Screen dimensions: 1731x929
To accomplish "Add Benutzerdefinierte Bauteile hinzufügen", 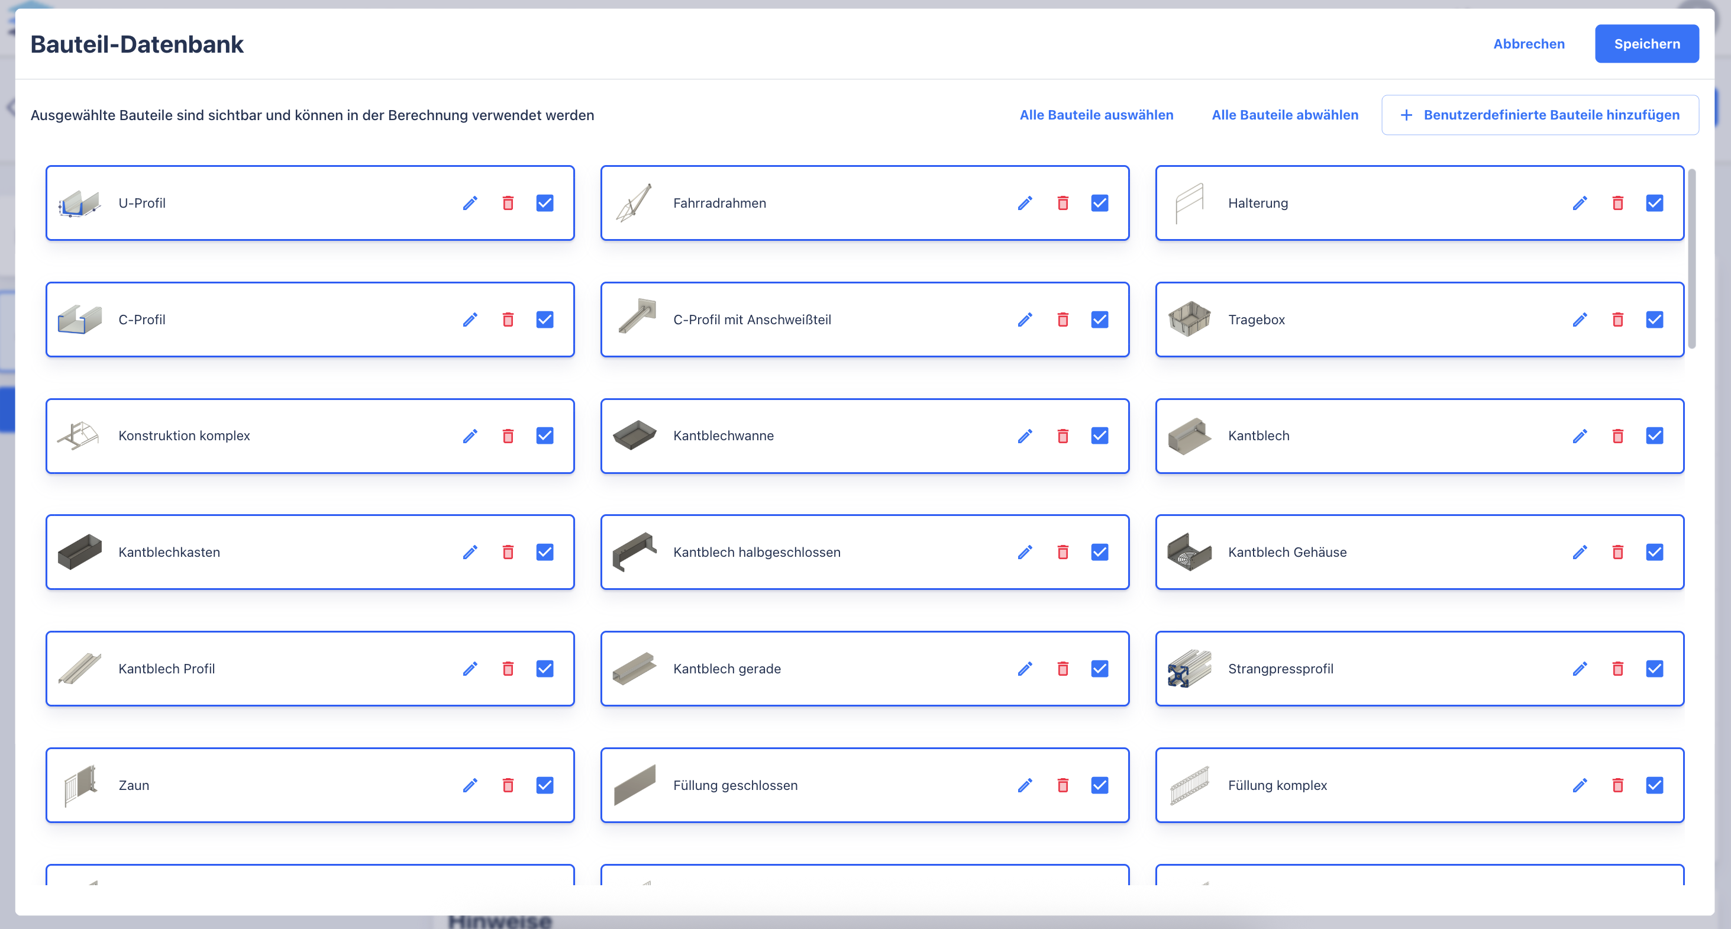I will point(1539,115).
